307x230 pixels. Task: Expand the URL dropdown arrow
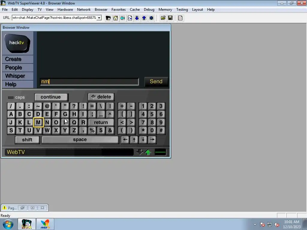coord(99,18)
